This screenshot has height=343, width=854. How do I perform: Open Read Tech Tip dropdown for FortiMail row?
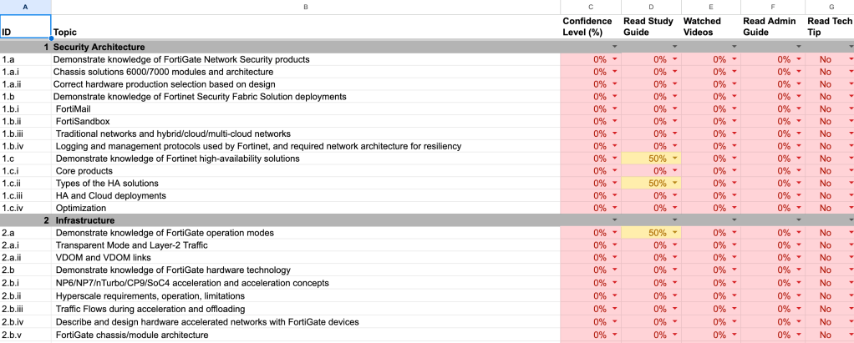click(x=847, y=109)
